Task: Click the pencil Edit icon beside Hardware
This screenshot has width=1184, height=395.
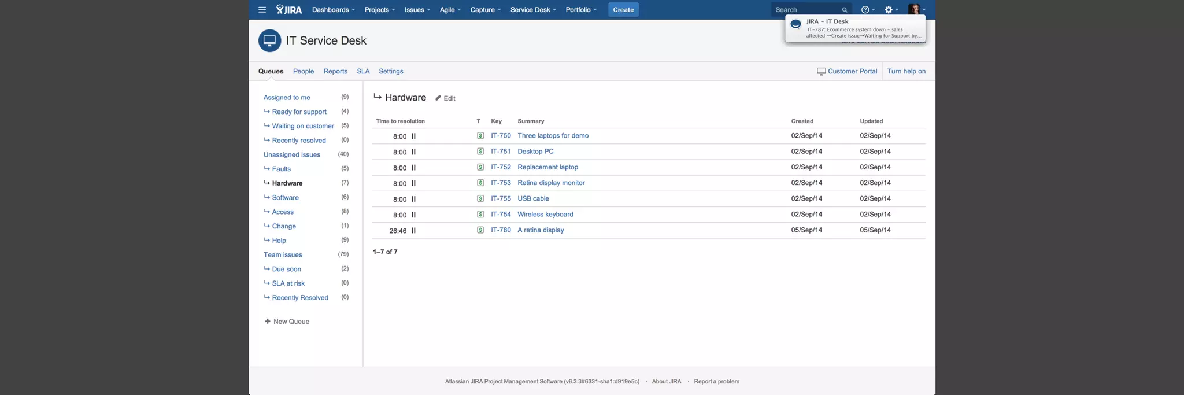Action: point(438,98)
